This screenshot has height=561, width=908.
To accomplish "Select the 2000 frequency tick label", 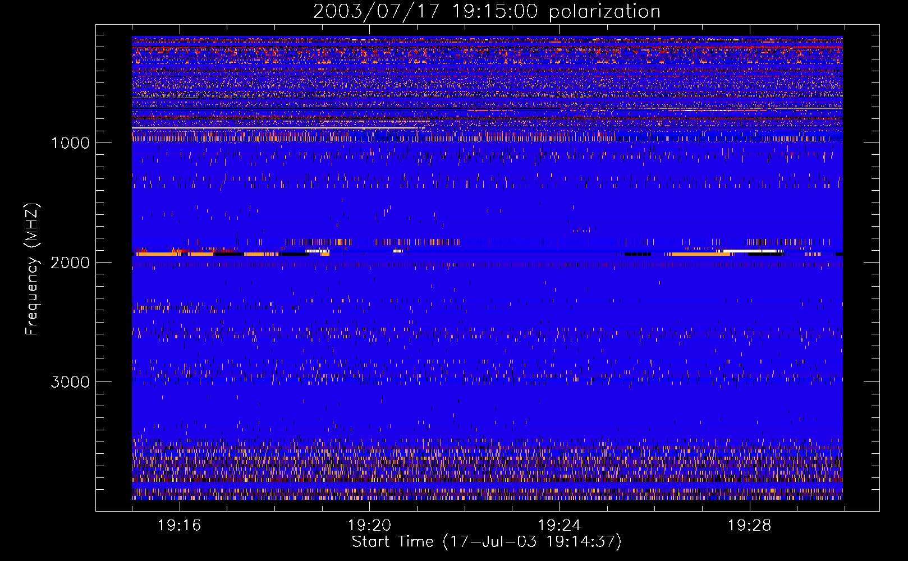I will point(70,263).
